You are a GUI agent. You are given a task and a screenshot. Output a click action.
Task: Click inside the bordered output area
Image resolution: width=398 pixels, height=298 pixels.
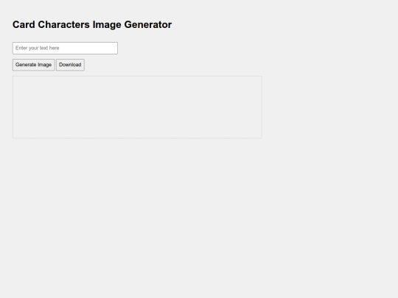click(x=137, y=107)
